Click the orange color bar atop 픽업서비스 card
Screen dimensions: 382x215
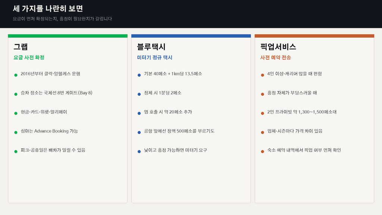pyautogui.click(x=314, y=36)
